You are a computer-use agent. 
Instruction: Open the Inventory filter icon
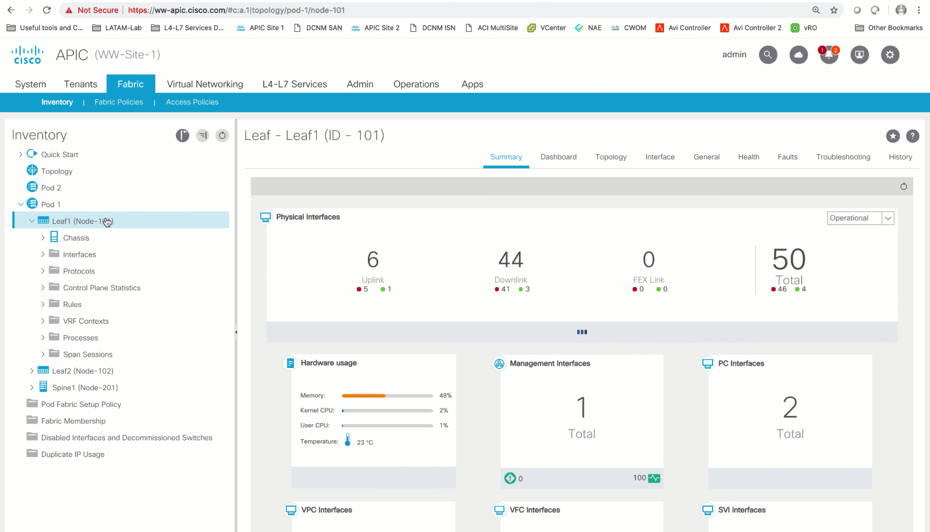pyautogui.click(x=202, y=135)
